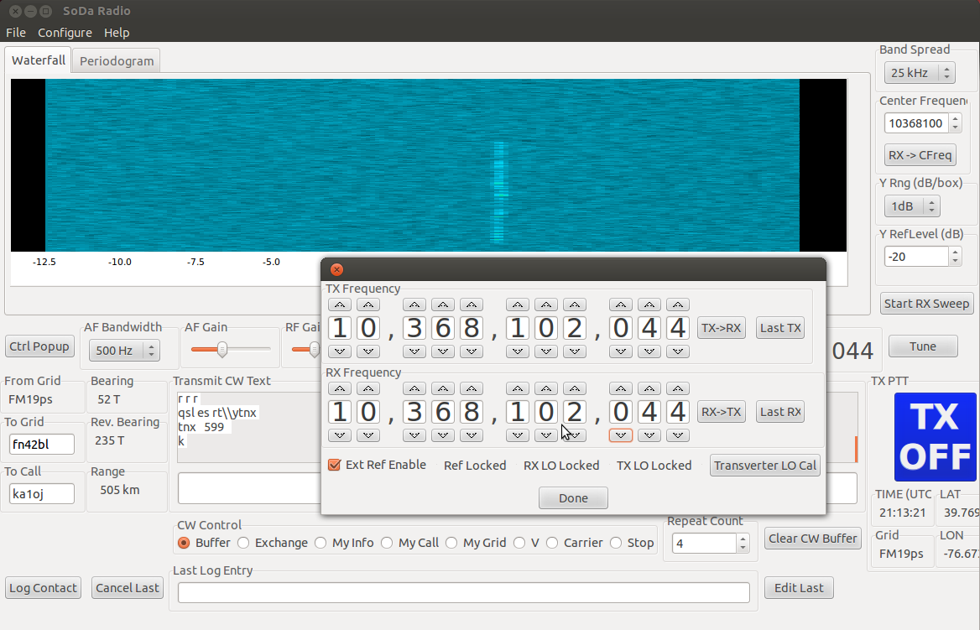Screen dimensions: 980x630
Task: Open the Configure menu
Action: coord(65,33)
